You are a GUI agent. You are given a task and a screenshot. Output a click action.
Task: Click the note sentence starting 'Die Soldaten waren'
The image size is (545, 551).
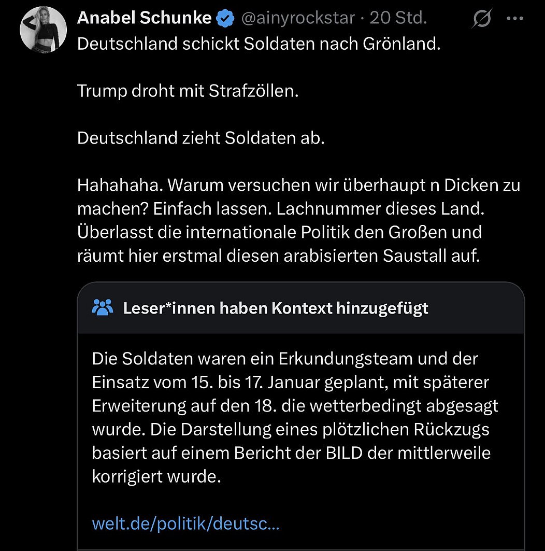point(284,358)
